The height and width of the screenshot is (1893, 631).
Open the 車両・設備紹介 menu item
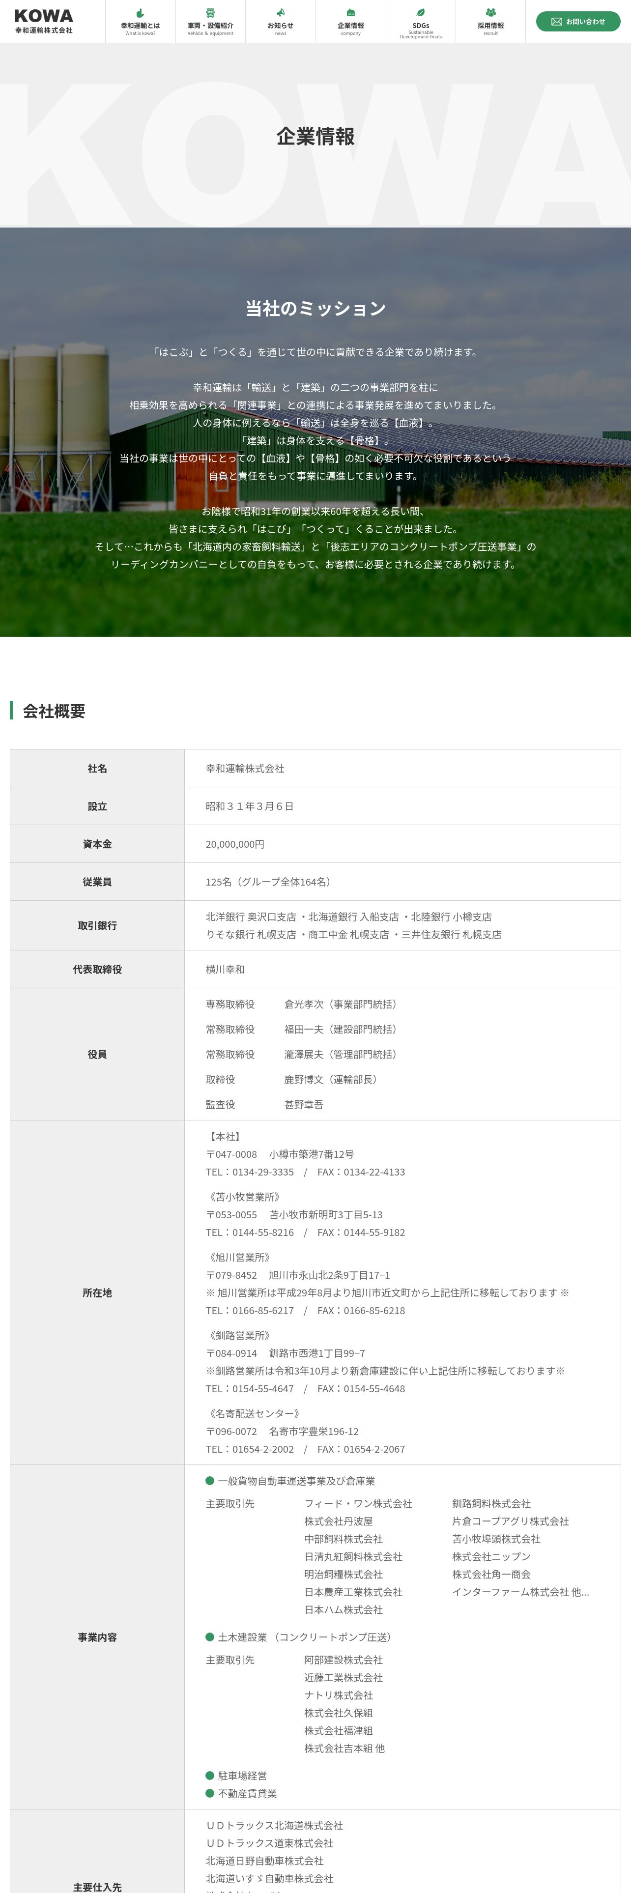[x=210, y=21]
